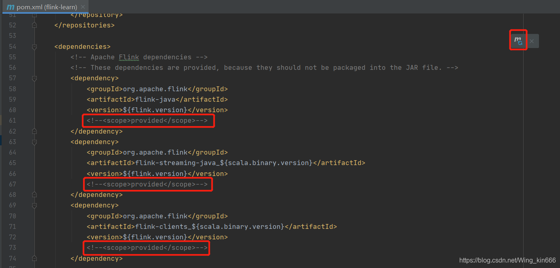The image size is (560, 268).
Task: Click </dependency> closing tag on line 68
Action: 97,195
